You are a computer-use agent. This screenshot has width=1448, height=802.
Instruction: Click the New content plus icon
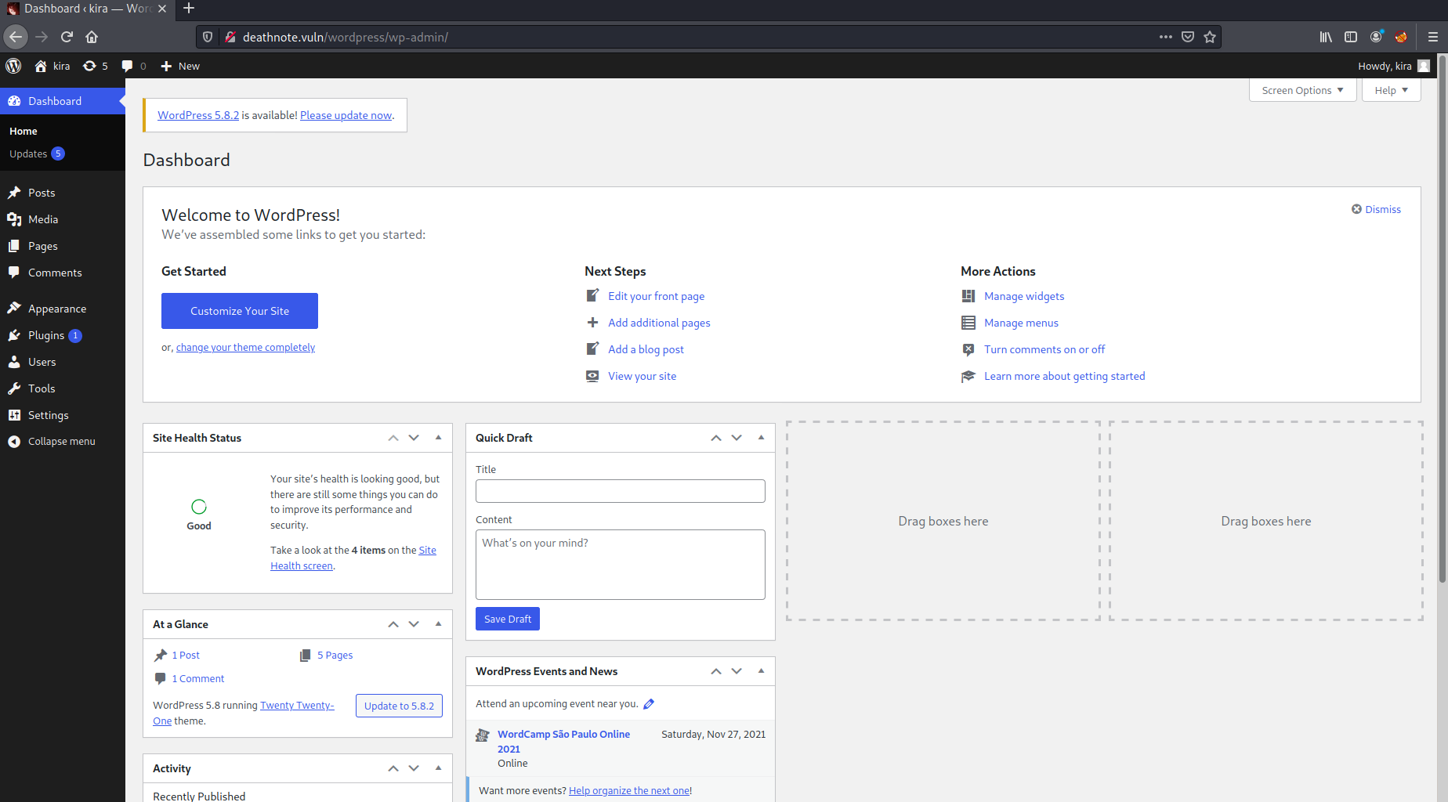coord(166,66)
